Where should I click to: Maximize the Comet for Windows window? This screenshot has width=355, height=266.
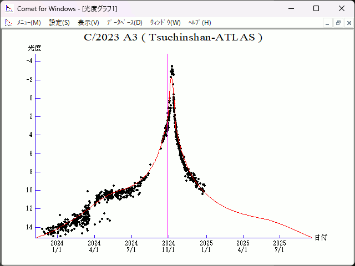coord(316,8)
